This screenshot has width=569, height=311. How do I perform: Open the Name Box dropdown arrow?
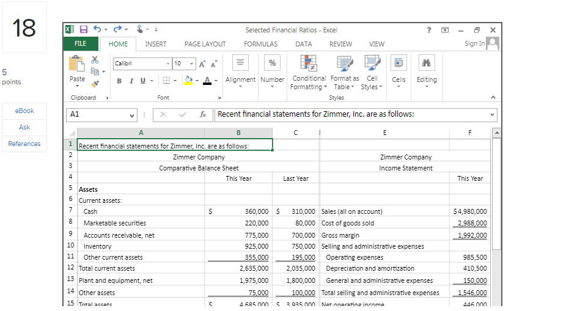(132, 115)
